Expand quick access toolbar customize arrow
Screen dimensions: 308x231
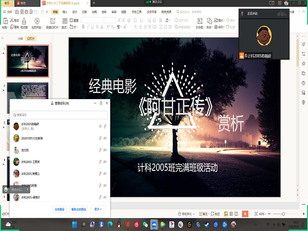47,12
